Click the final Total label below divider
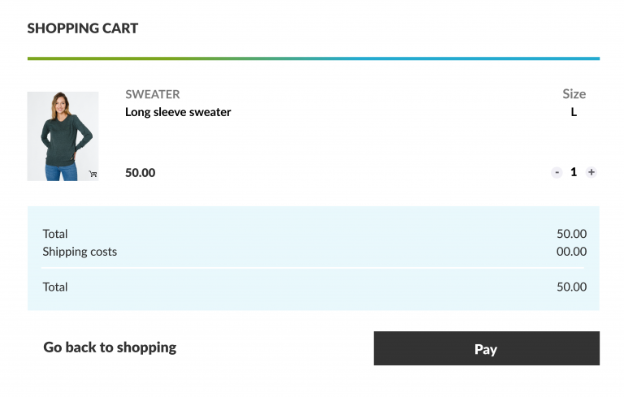The image size is (624, 397). [x=55, y=287]
